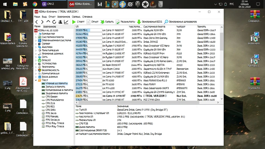
Task: Click the up-level arrow toolbar icon
Action: [48, 22]
